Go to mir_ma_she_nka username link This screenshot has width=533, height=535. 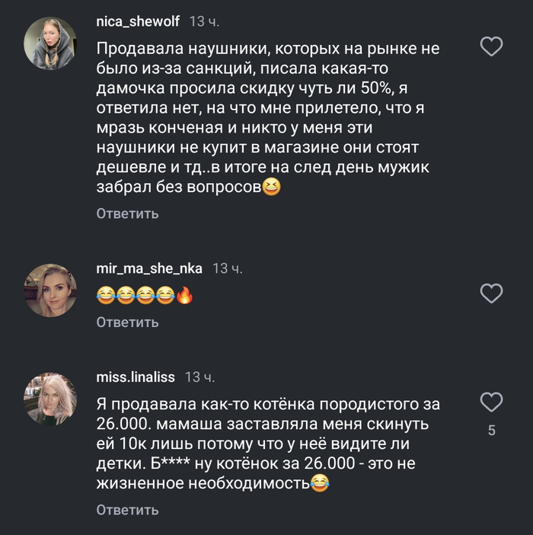(x=150, y=268)
